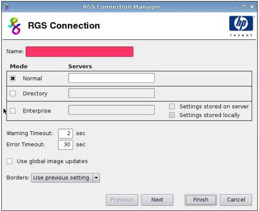Screen dimensions: 259x211
Task: Enable Use global image updates
Action: (9, 161)
